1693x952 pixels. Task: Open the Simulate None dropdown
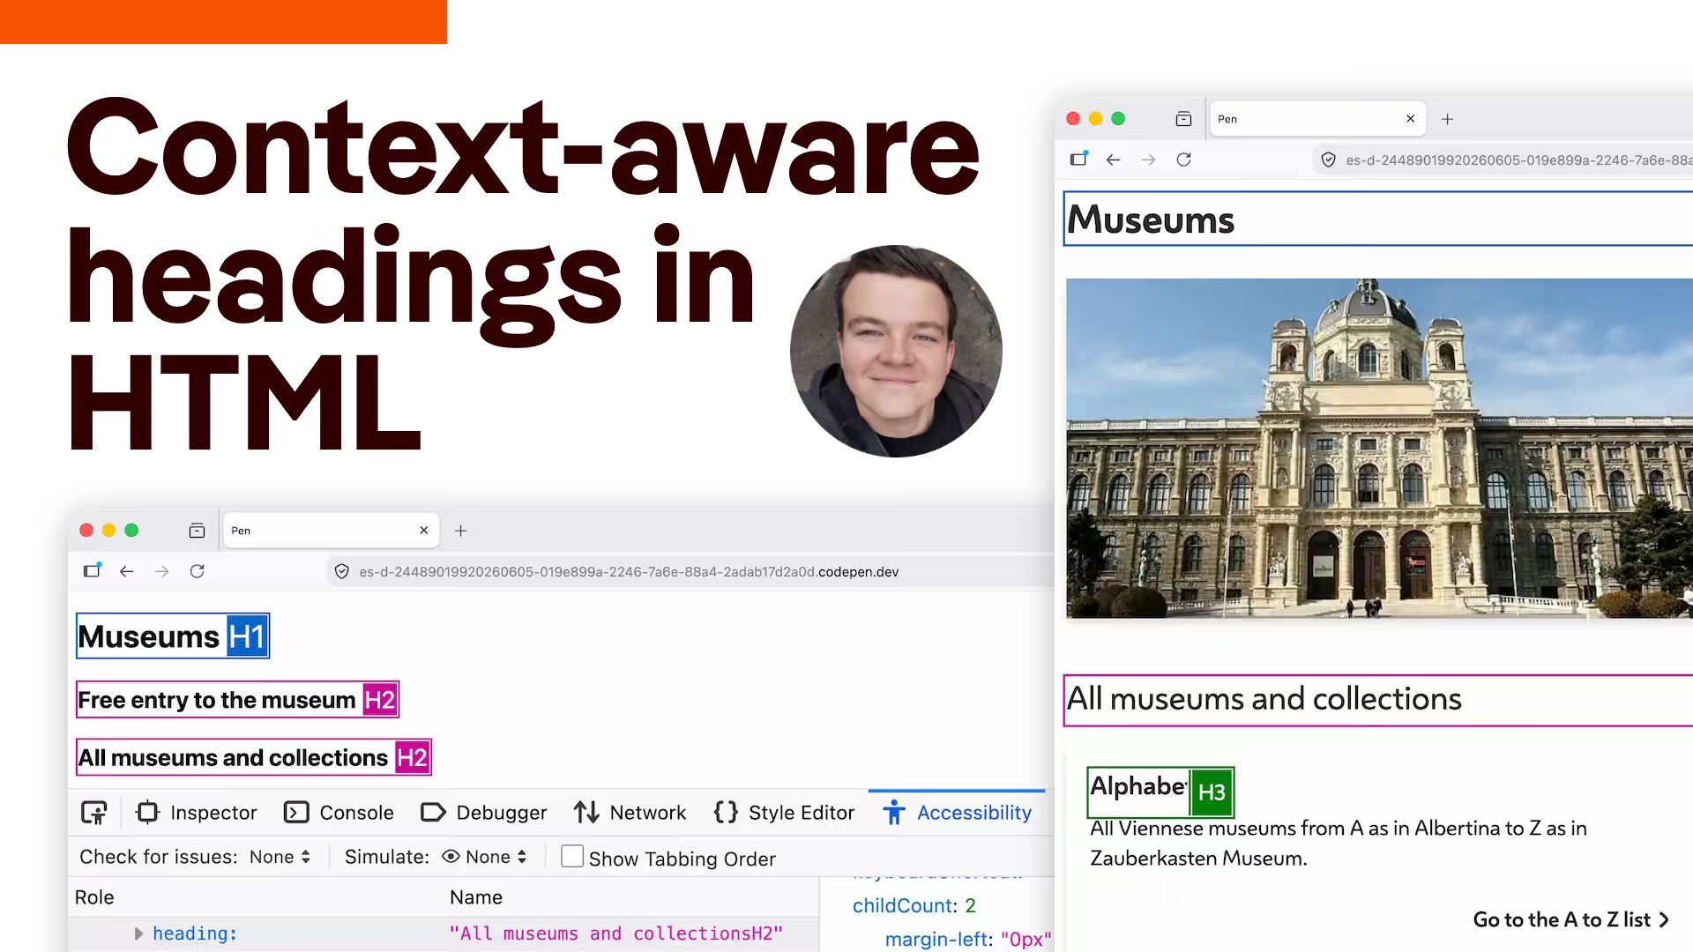[484, 857]
